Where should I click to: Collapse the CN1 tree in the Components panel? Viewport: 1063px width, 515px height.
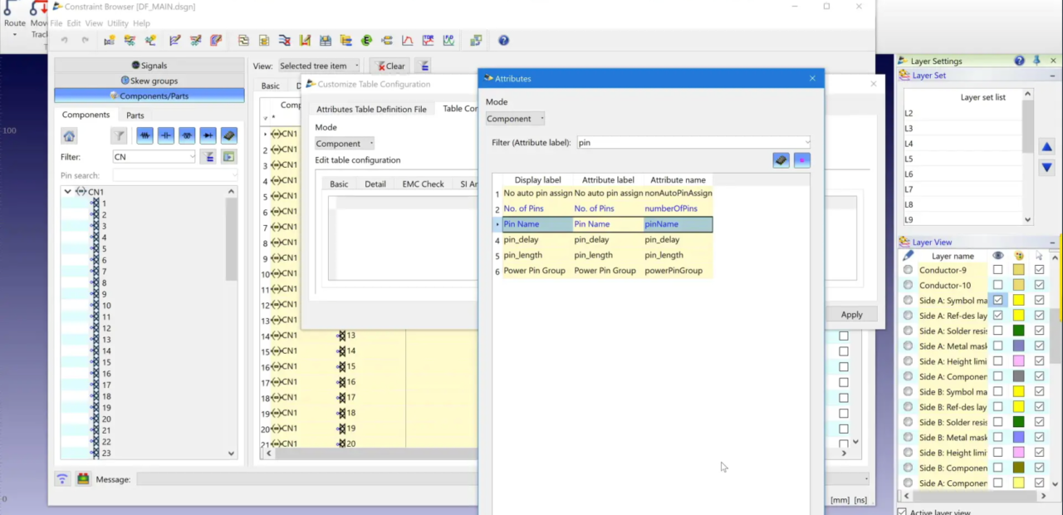click(67, 191)
